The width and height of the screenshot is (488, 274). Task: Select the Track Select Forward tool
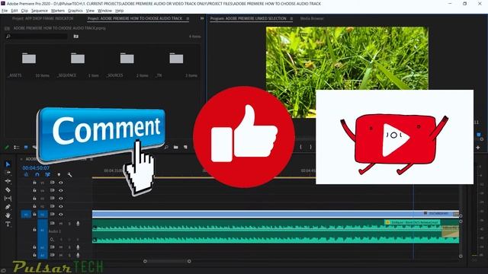pos(8,173)
